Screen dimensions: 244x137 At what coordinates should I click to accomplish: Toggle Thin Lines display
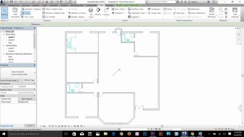27,17
